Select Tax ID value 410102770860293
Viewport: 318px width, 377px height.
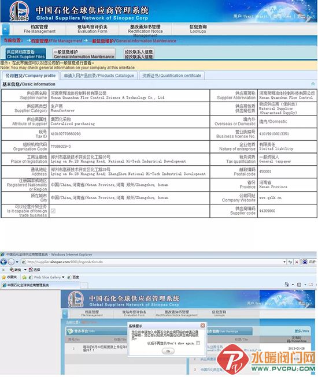point(66,134)
